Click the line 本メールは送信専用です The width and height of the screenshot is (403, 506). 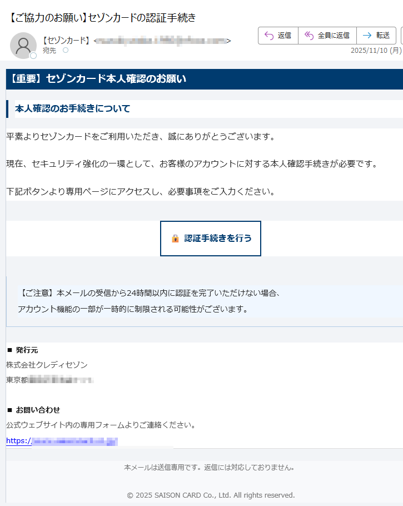pyautogui.click(x=209, y=467)
